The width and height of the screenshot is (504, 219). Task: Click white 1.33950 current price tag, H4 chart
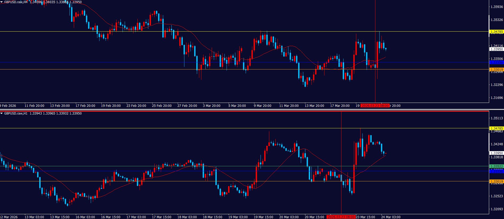pyautogui.click(x=496, y=49)
